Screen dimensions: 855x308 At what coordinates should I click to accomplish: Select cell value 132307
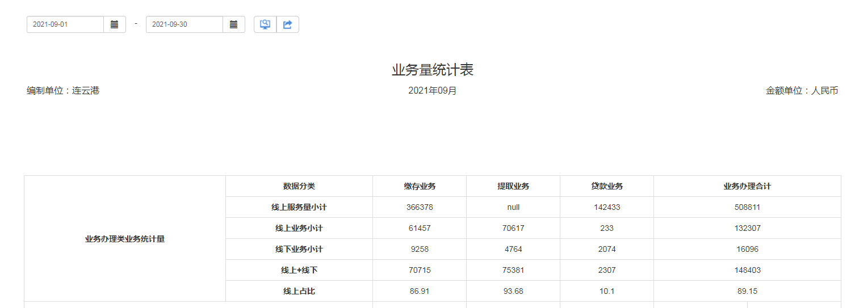(747, 228)
